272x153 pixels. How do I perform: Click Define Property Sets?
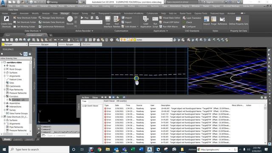[x=238, y=21]
